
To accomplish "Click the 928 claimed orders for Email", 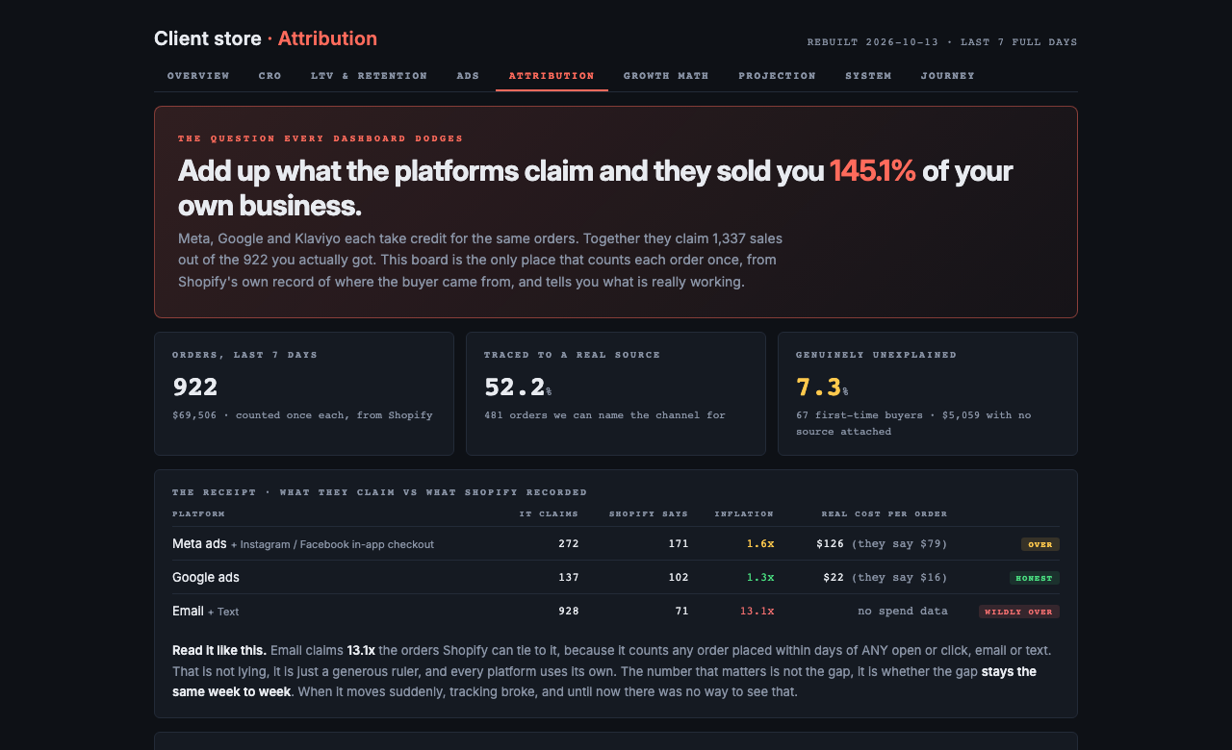I will 569,611.
